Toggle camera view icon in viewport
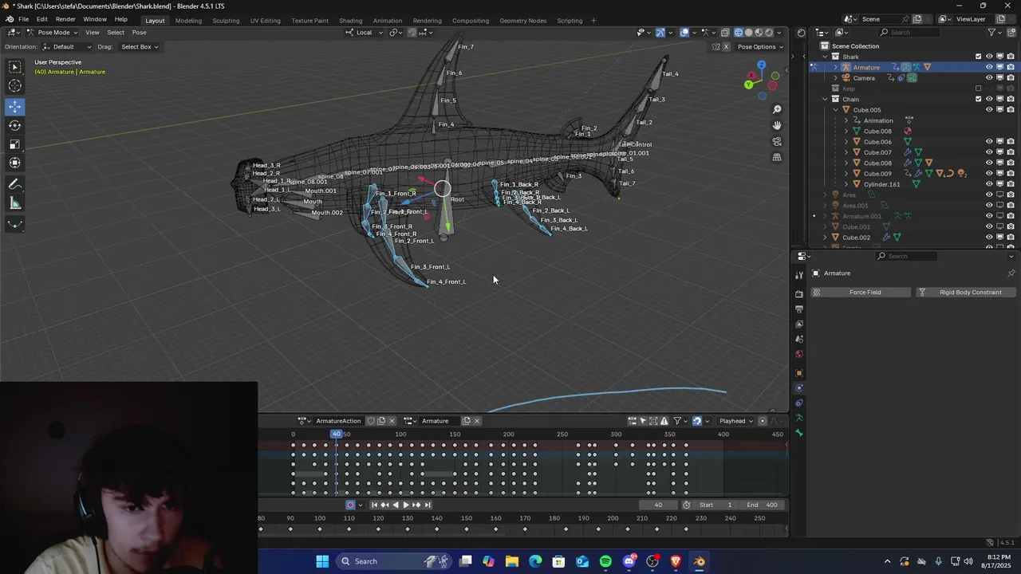The image size is (1021, 574). click(777, 141)
